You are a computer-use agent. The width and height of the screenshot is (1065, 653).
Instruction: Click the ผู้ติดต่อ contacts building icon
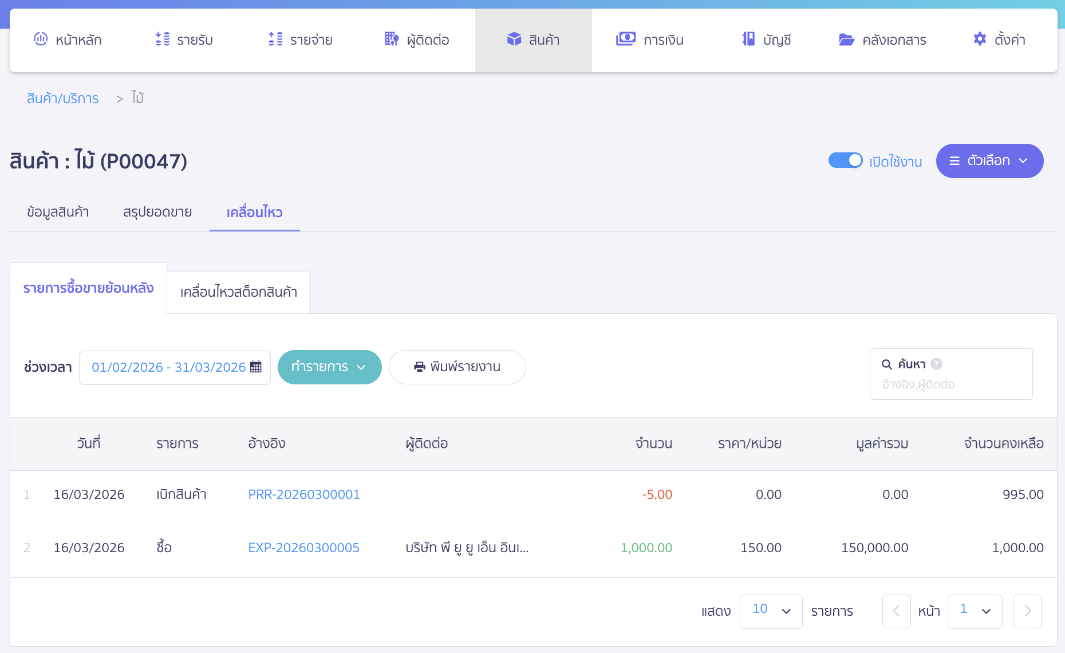(392, 39)
